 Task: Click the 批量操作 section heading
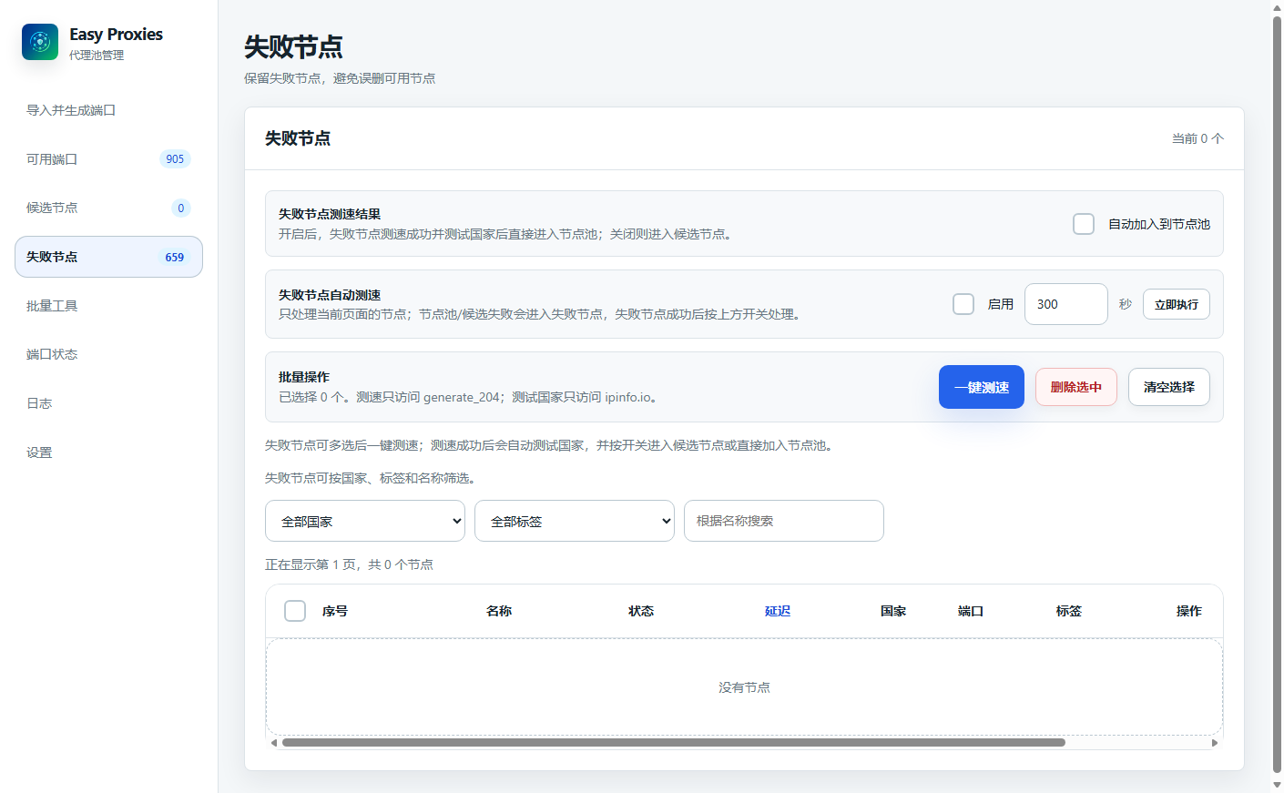[x=304, y=377]
